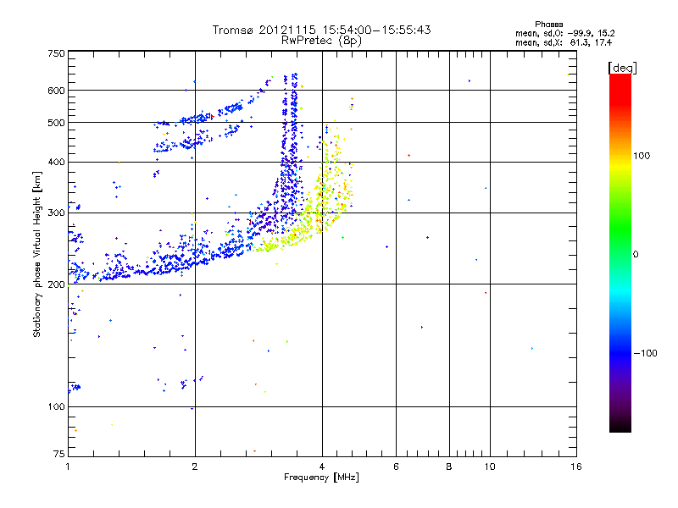Screen dimensions: 678x508
Task: Click the 'mean, sd,O: -99.9, 15.2' statistic
Action: (x=565, y=33)
